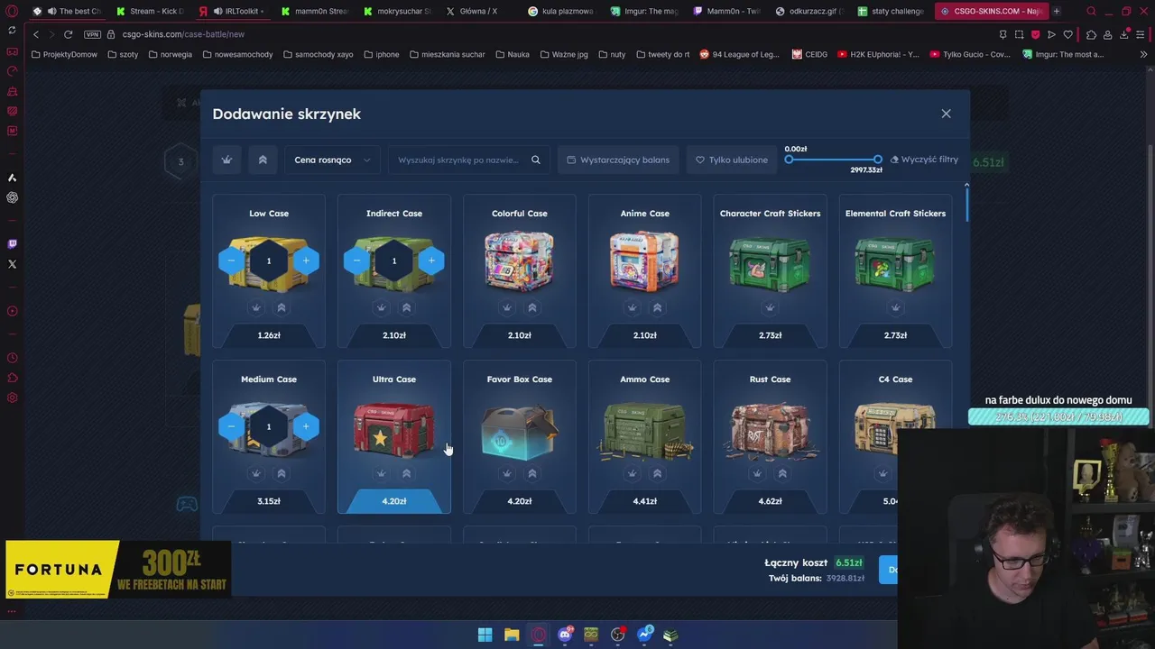Viewport: 1155px width, 649px height.
Task: Open the norwegia bookmark folder
Action: (170, 54)
